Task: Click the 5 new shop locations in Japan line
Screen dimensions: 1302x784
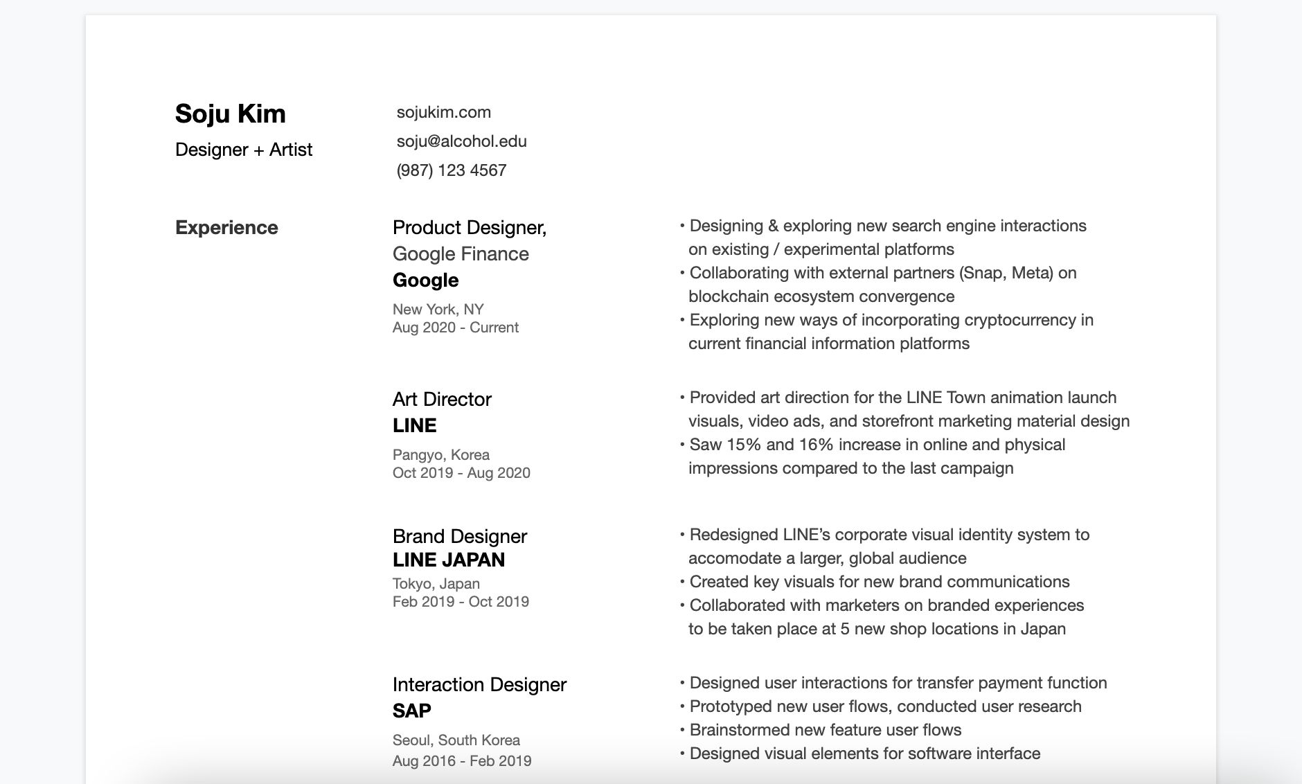Action: coord(877,629)
